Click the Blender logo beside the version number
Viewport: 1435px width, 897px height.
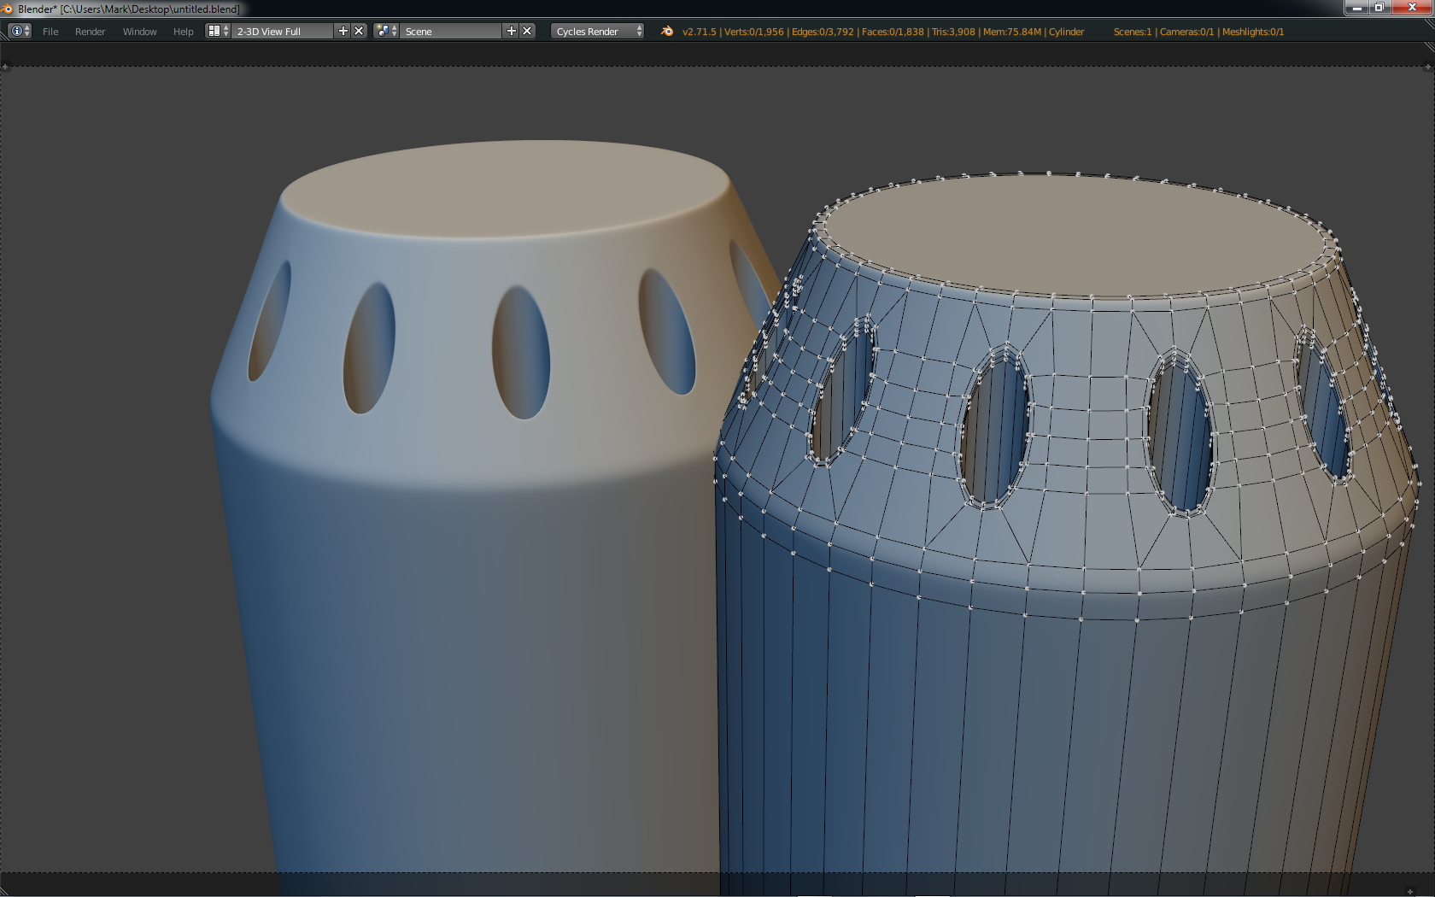pos(667,31)
